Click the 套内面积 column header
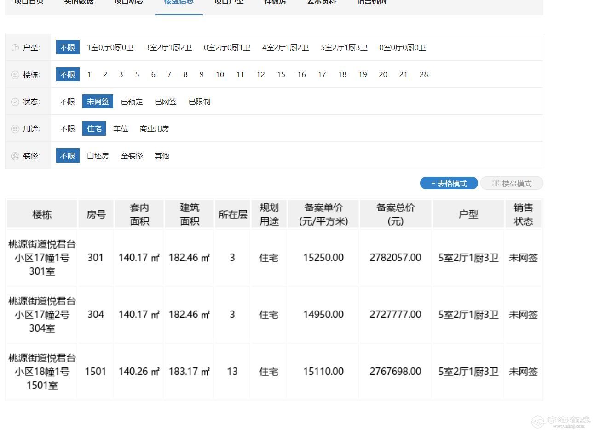Screen dimensions: 600x435 pos(139,214)
